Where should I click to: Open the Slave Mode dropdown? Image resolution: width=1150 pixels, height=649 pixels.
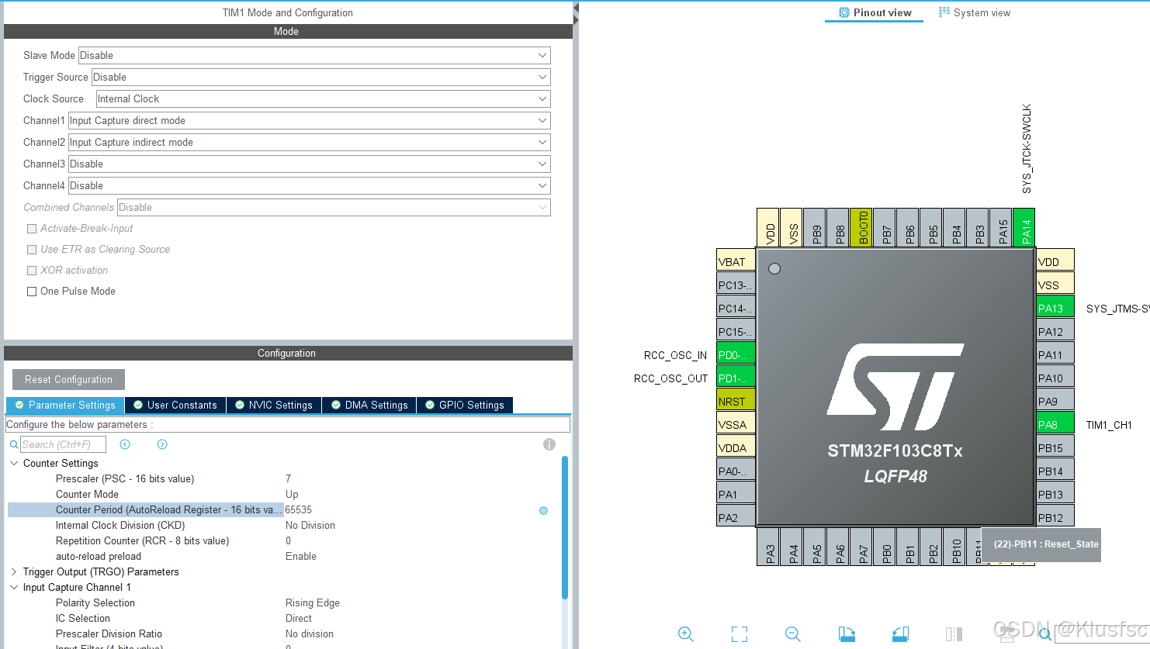pos(314,56)
